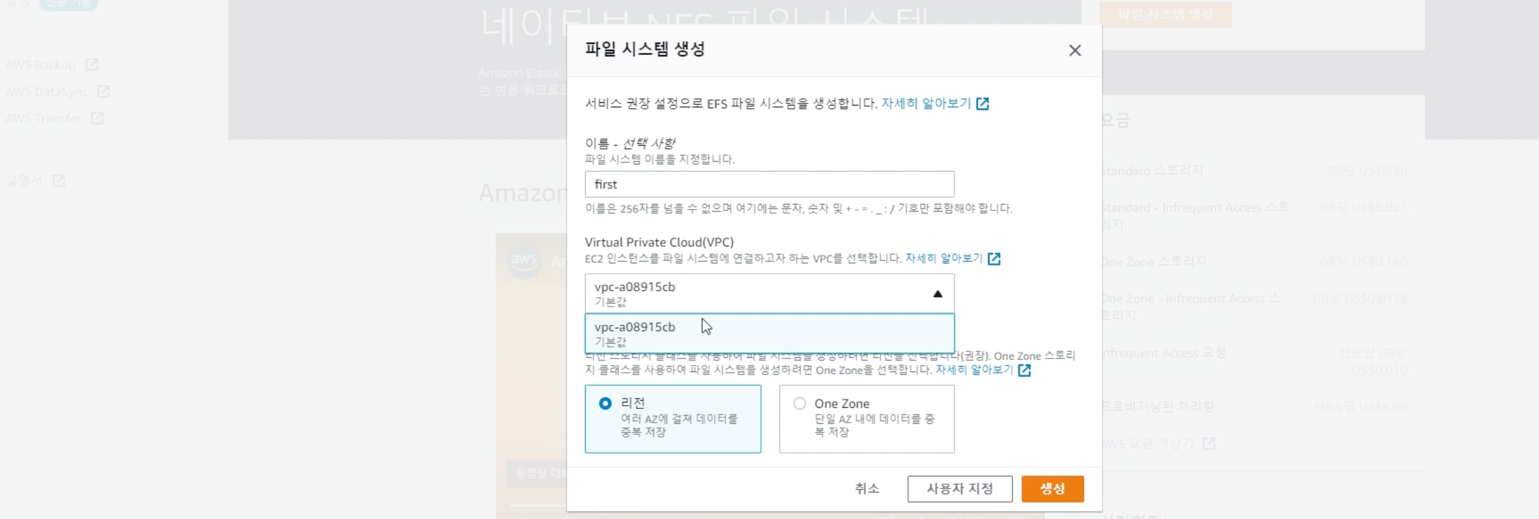Click the external link icon beside the storage class link
The image size is (1539, 519).
click(x=1024, y=370)
